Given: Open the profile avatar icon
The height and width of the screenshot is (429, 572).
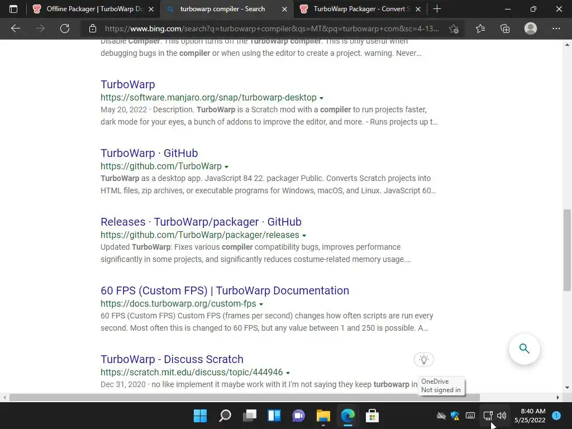Looking at the screenshot, I should 531,28.
